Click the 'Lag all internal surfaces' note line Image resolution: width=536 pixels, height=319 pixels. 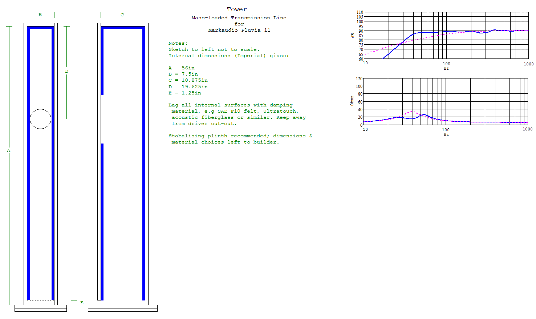tap(231, 105)
